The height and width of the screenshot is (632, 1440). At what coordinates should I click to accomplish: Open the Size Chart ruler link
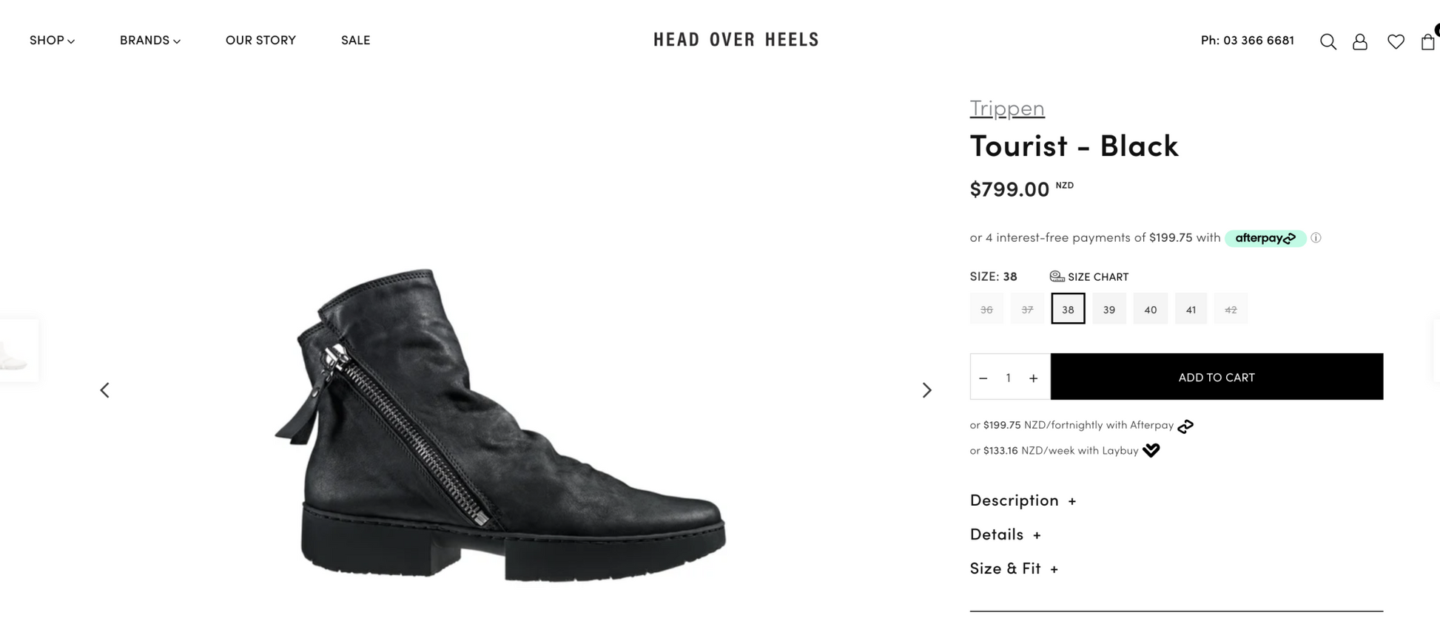tap(1089, 276)
